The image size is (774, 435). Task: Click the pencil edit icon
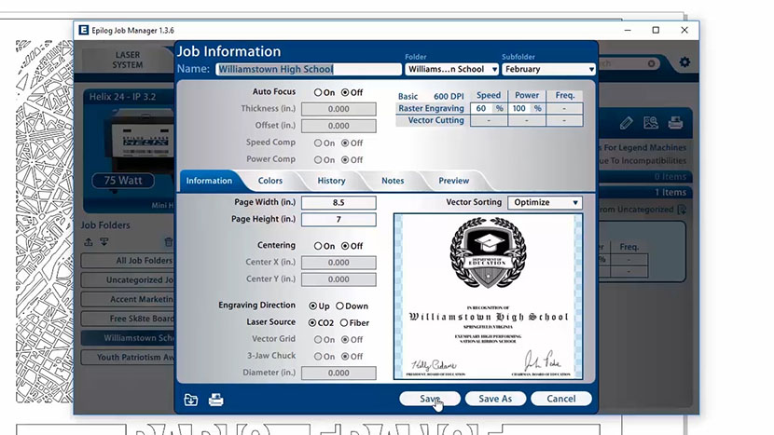tap(627, 123)
